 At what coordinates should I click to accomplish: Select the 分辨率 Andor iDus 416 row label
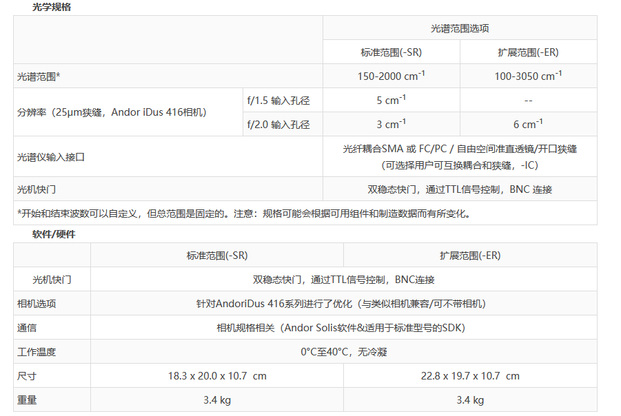click(x=112, y=112)
